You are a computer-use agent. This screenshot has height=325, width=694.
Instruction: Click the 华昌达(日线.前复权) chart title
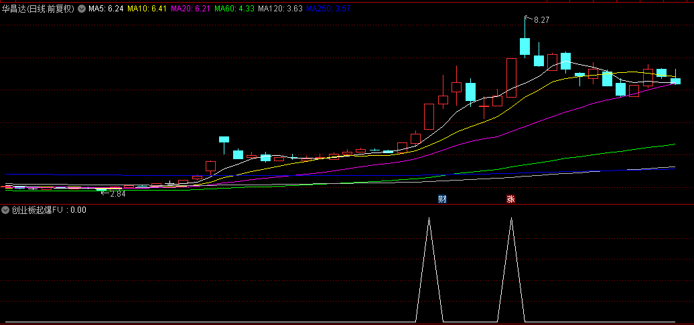[x=38, y=8]
